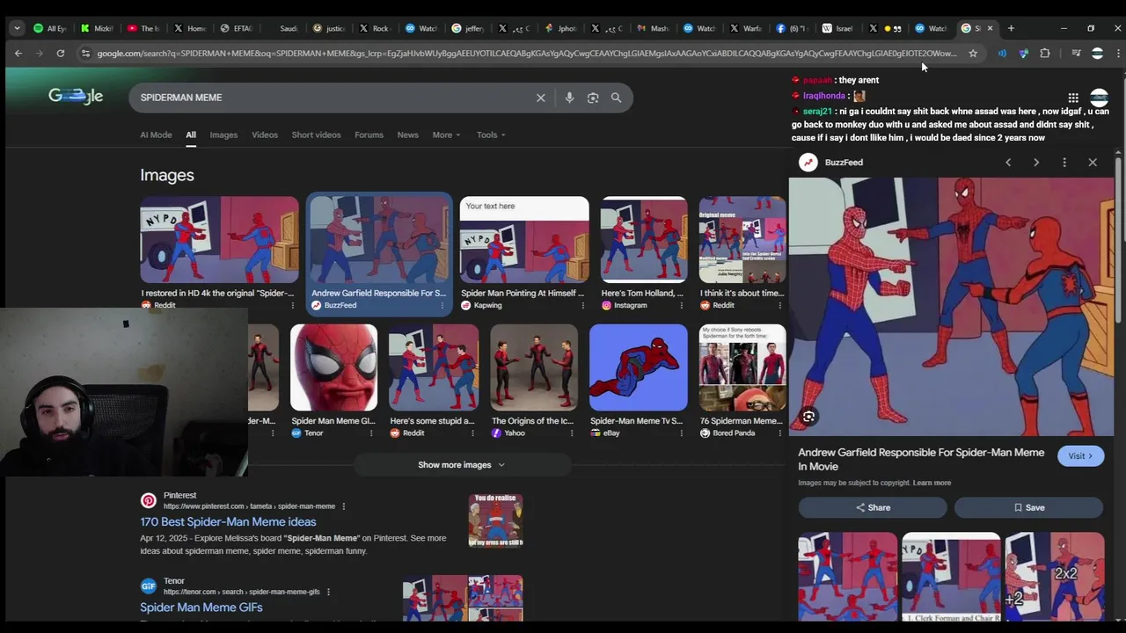Run search with the magnifier icon
The width and height of the screenshot is (1126, 633).
pyautogui.click(x=616, y=98)
